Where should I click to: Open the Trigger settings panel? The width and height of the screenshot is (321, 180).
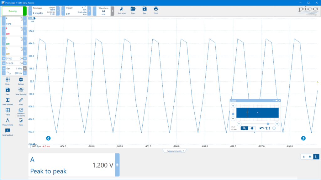(76, 11)
